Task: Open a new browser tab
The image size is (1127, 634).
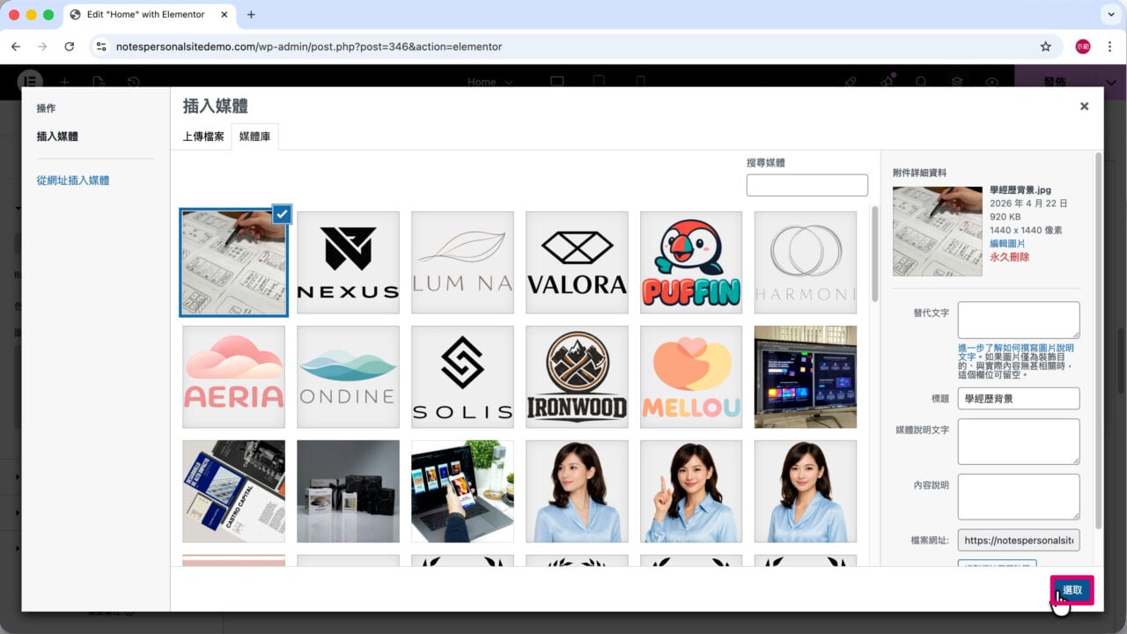Action: tap(251, 14)
